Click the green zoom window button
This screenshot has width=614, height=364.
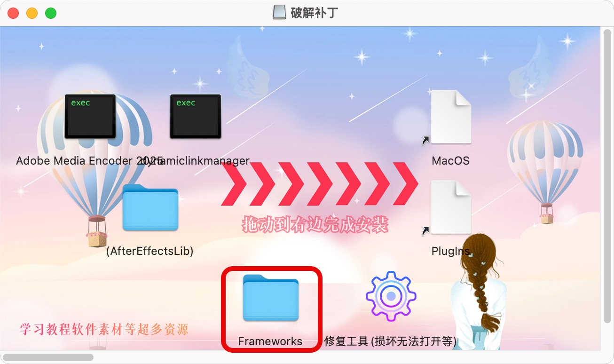tap(51, 13)
